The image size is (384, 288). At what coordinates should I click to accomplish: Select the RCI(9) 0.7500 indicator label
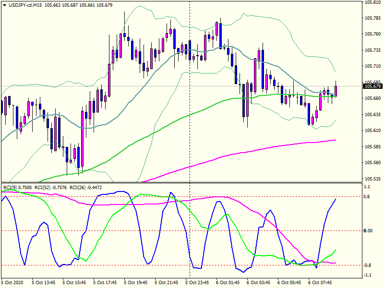pyautogui.click(x=18, y=188)
